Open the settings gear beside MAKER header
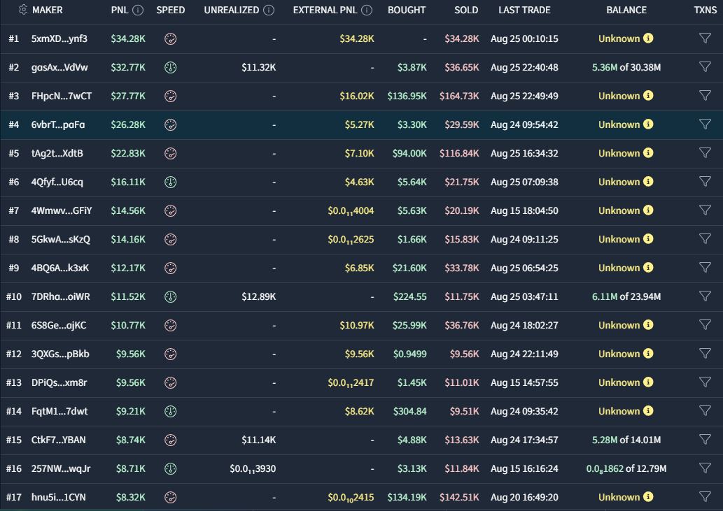This screenshot has height=511, width=723. tap(22, 10)
